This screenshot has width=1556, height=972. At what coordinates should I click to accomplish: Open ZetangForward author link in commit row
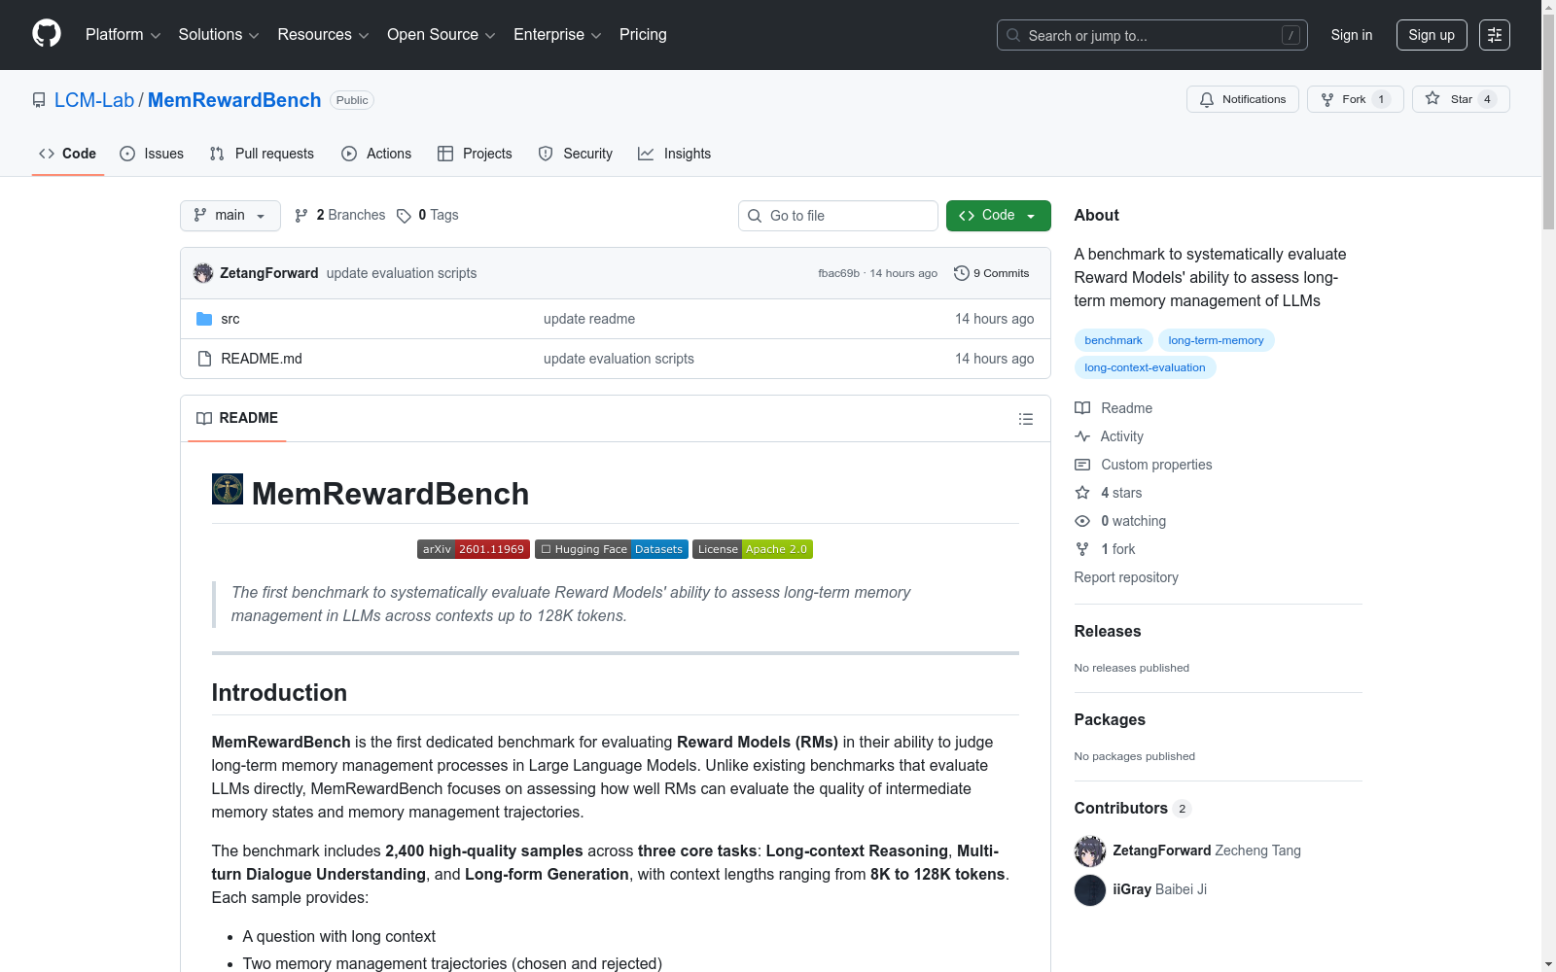tap(268, 273)
